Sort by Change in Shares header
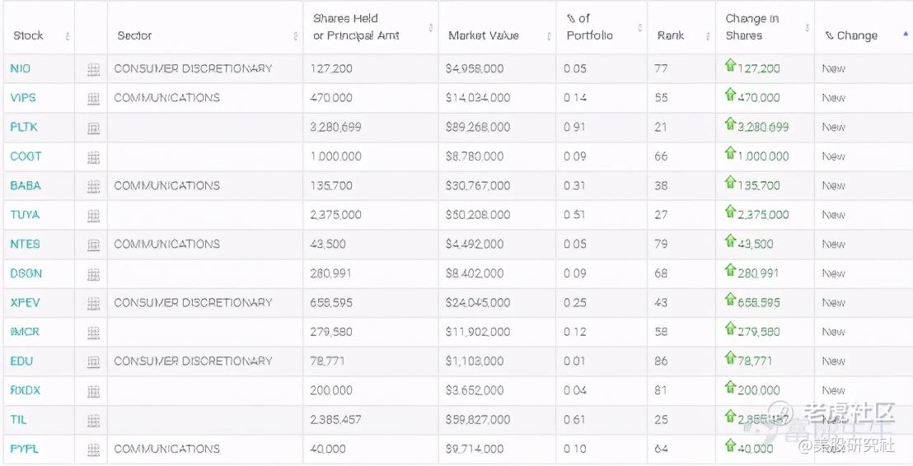The height and width of the screenshot is (466, 913). click(751, 27)
